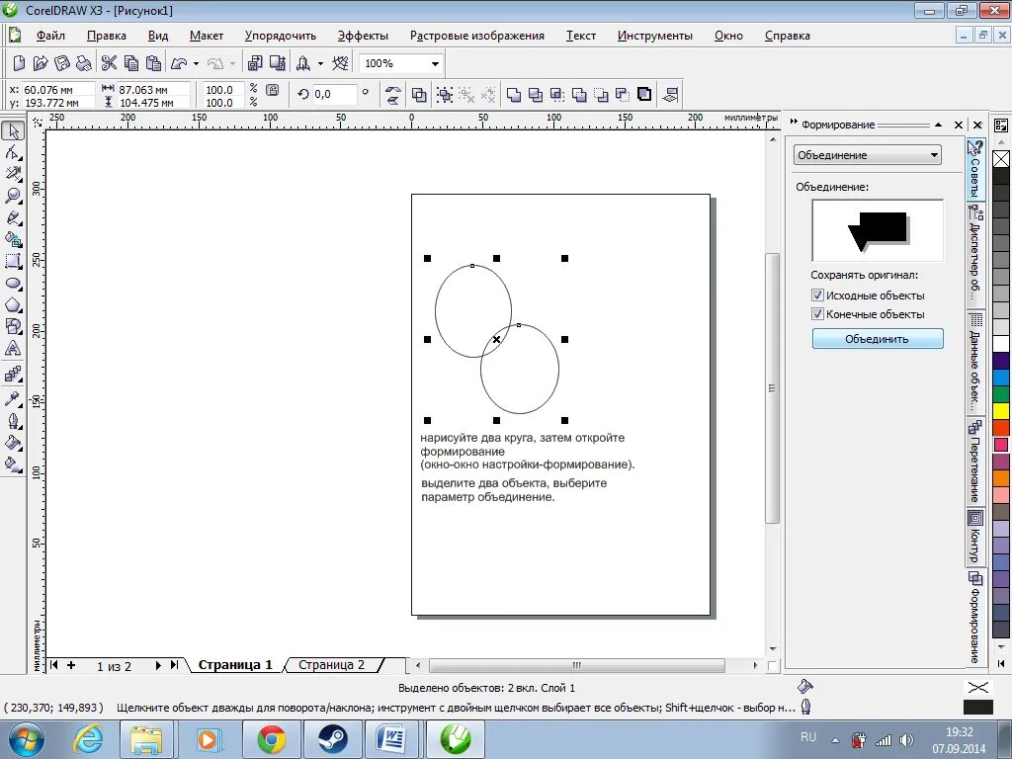Click the x position field 60.076 мм
The width and height of the screenshot is (1012, 759).
click(58, 89)
